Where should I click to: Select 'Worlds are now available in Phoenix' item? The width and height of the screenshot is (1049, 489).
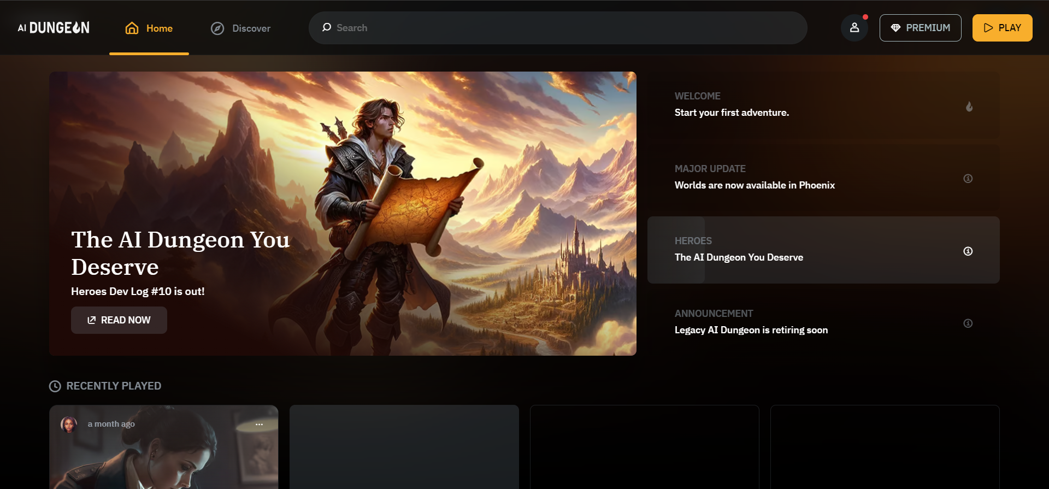[823, 178]
